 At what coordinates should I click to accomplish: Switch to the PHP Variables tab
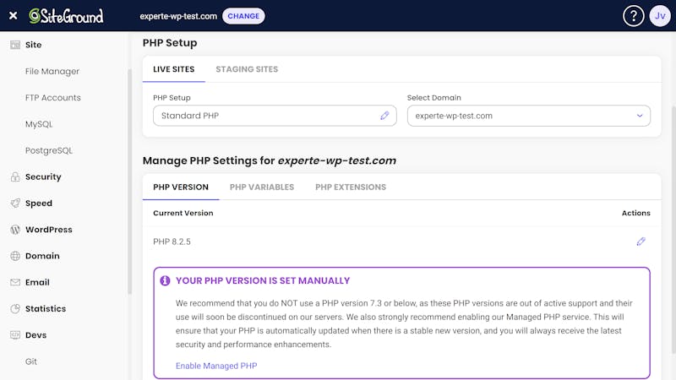[x=262, y=187]
